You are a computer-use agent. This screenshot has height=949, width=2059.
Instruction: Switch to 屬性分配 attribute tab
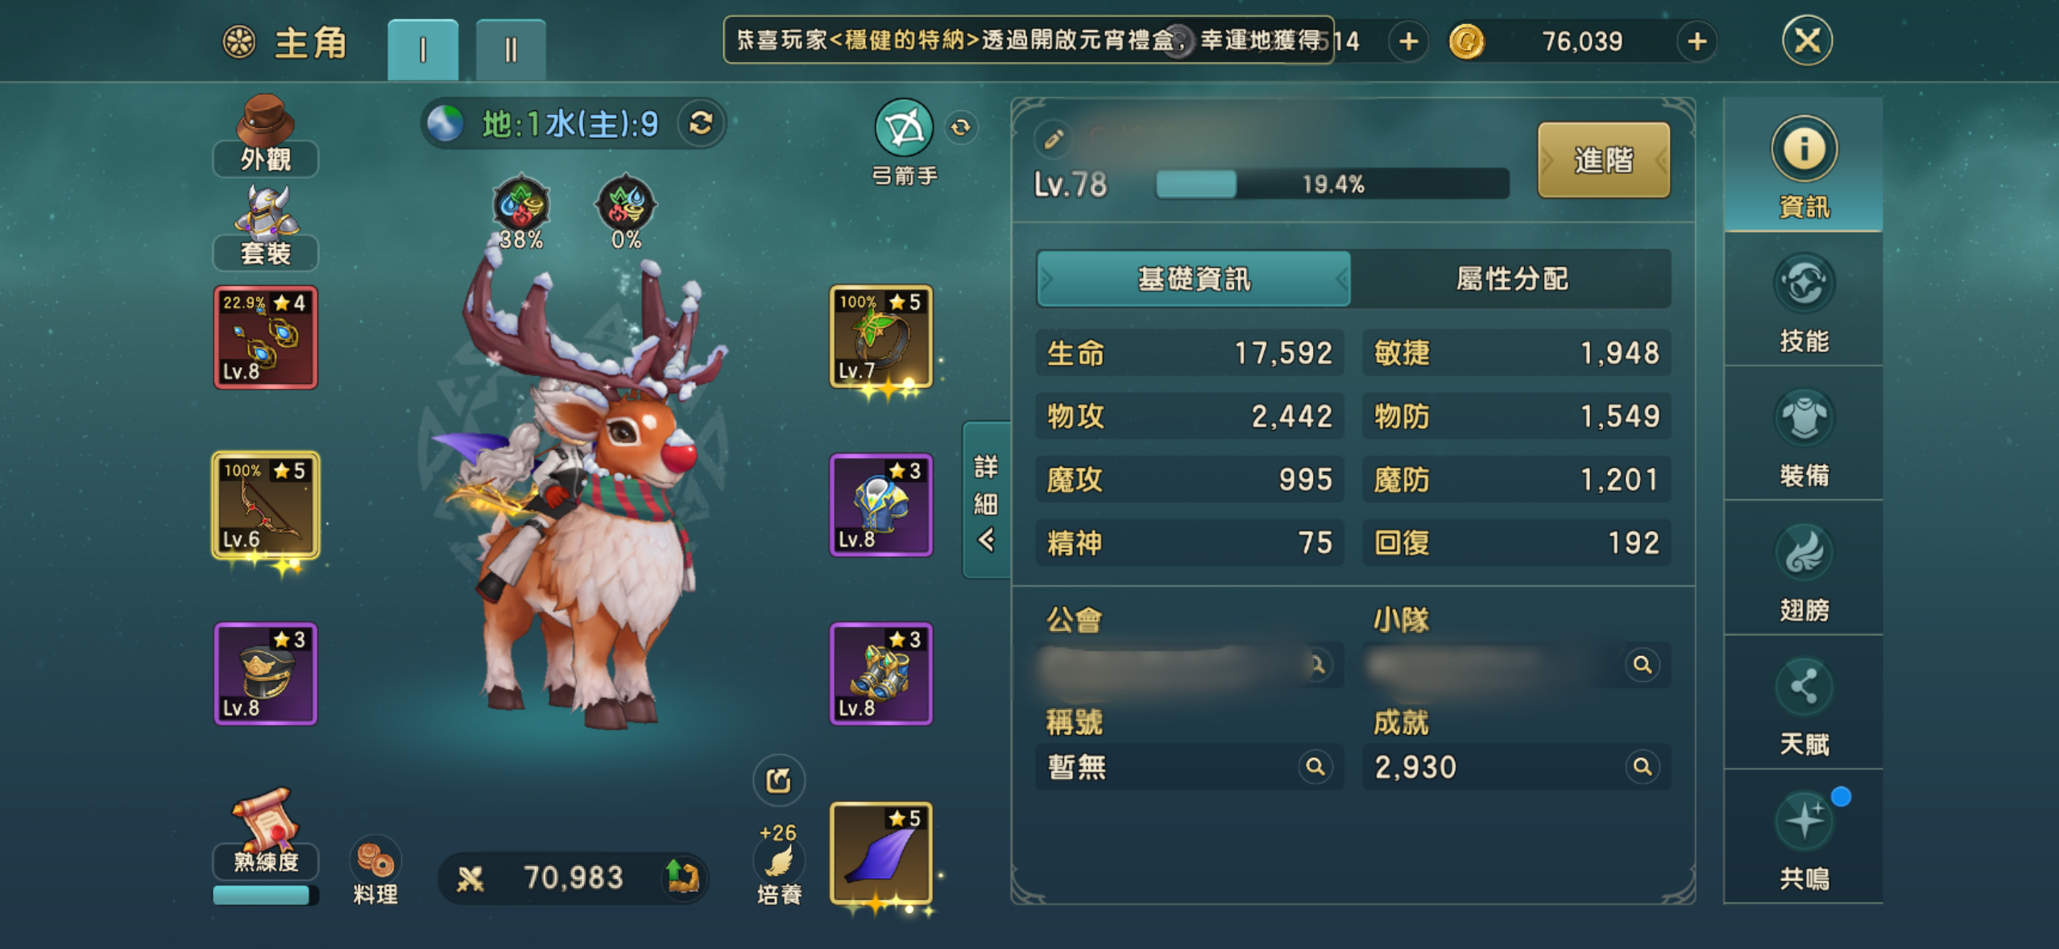click(x=1511, y=279)
